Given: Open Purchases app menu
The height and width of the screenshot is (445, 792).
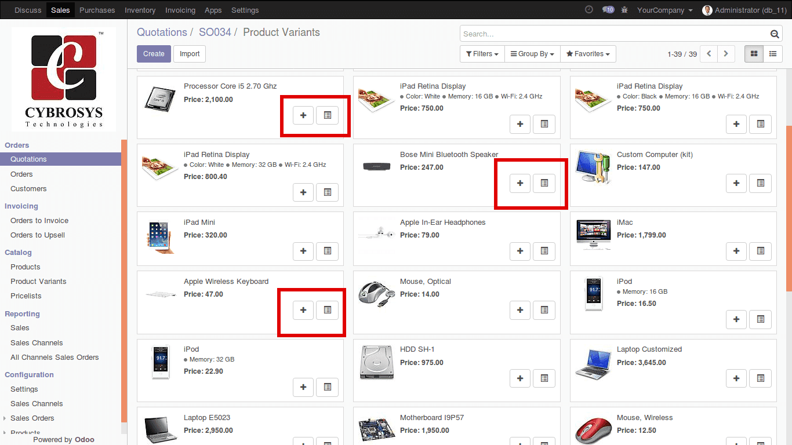Looking at the screenshot, I should coord(97,10).
